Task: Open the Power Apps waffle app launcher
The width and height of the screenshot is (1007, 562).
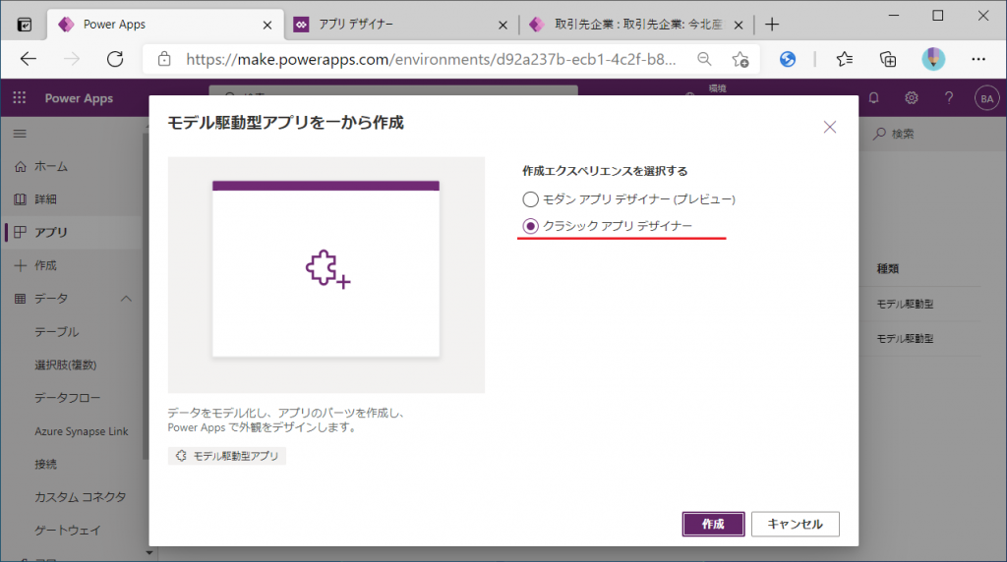Action: click(x=20, y=98)
